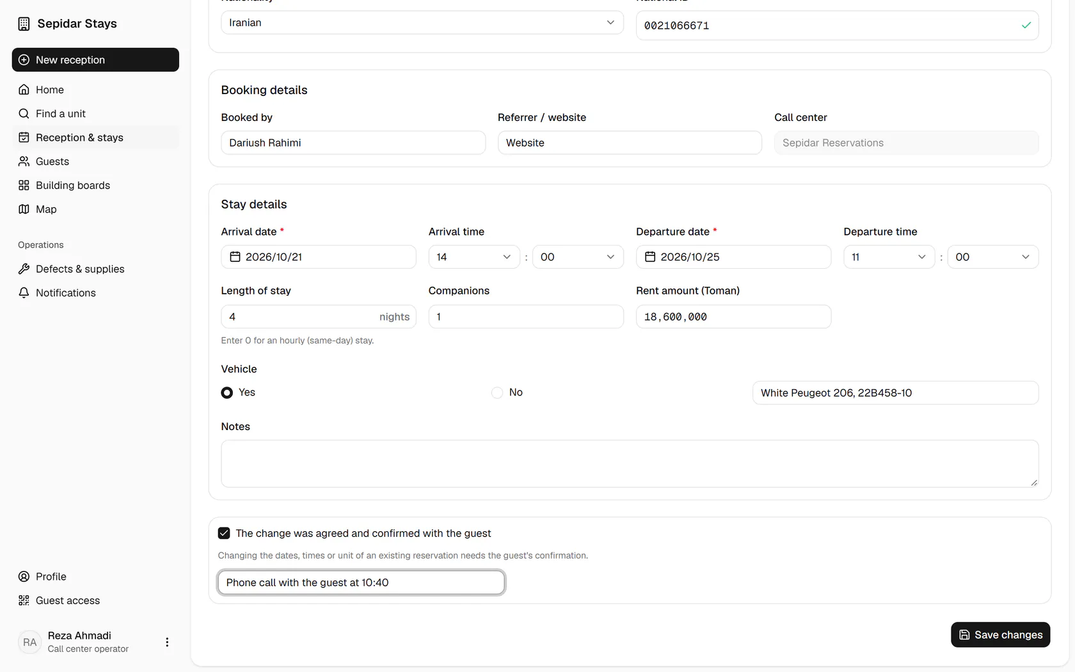Click the Home house icon in sidebar
The image size is (1075, 672).
(x=24, y=90)
